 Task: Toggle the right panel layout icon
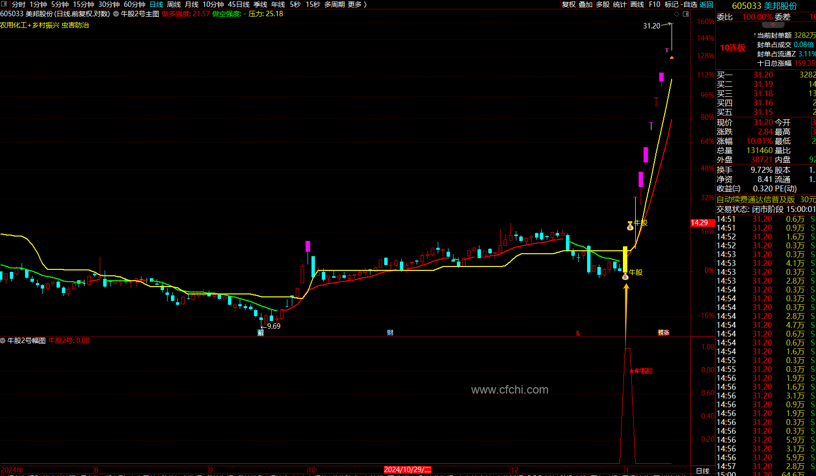point(686,14)
